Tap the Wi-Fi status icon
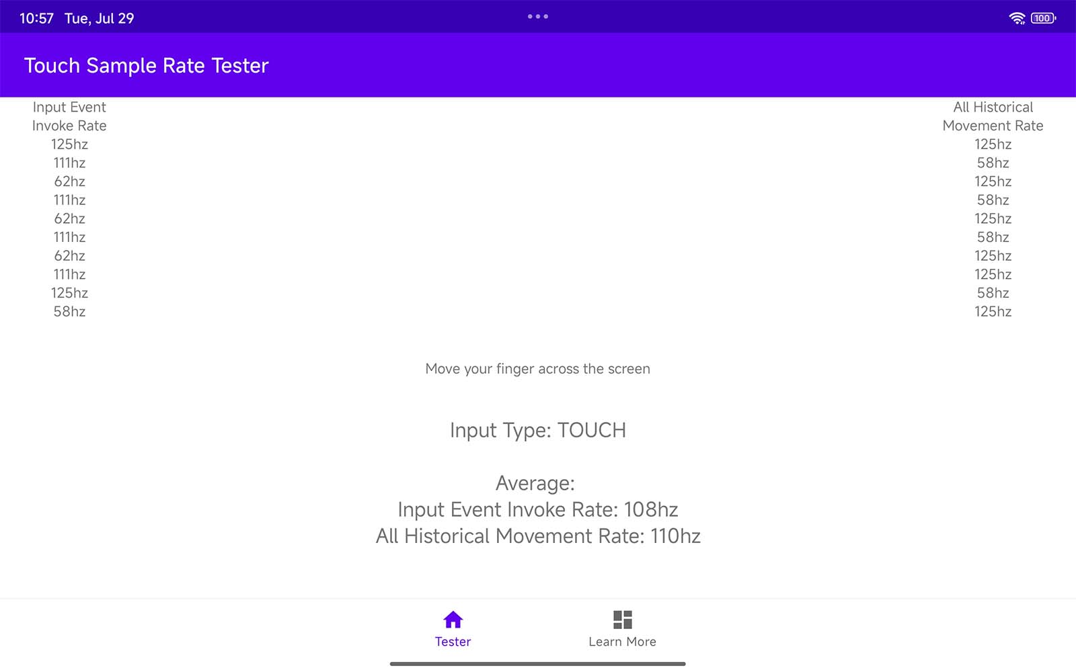The height and width of the screenshot is (672, 1076). [1017, 18]
